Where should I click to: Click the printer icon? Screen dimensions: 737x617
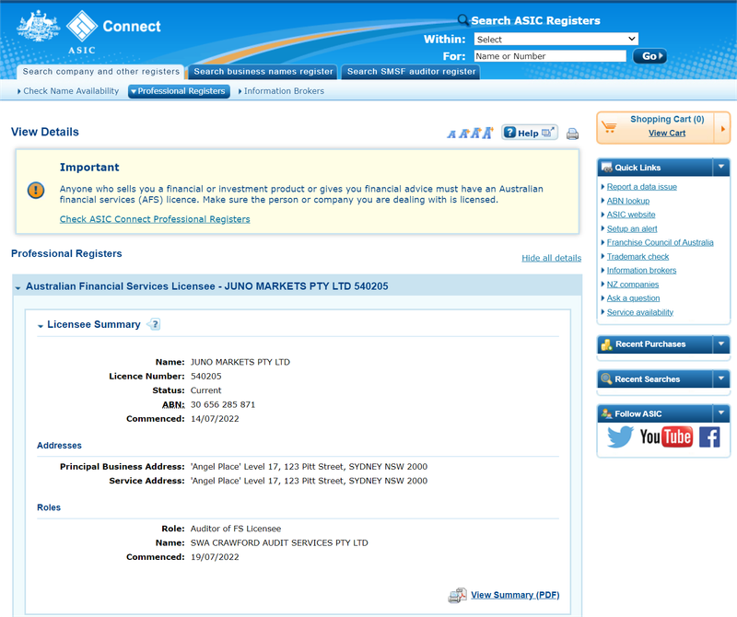click(572, 134)
